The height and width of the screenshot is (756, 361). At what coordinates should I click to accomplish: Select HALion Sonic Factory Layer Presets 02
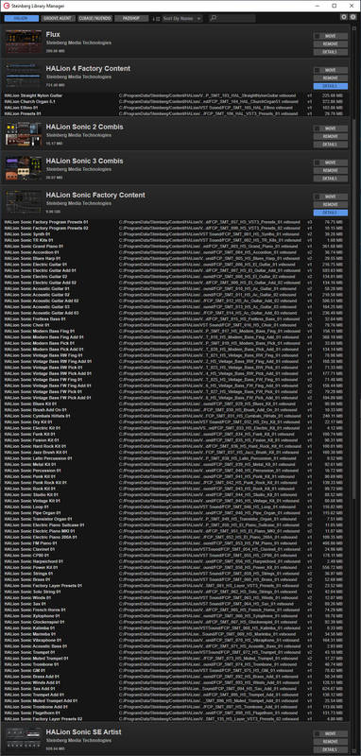pos(176,719)
